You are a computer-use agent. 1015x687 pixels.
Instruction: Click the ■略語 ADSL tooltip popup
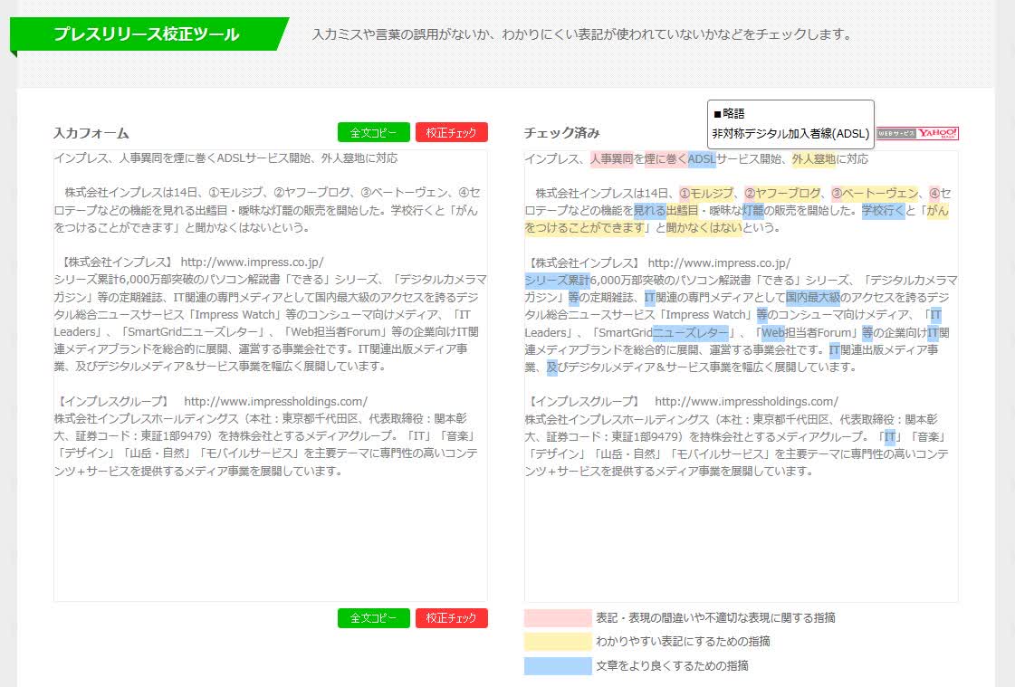coord(790,124)
